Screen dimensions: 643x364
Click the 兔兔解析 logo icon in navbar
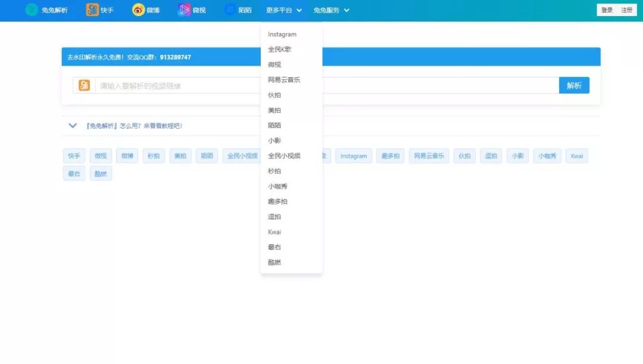click(32, 10)
